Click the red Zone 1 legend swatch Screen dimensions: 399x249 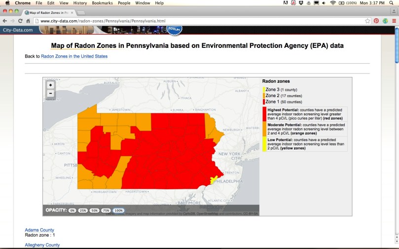pos(264,102)
